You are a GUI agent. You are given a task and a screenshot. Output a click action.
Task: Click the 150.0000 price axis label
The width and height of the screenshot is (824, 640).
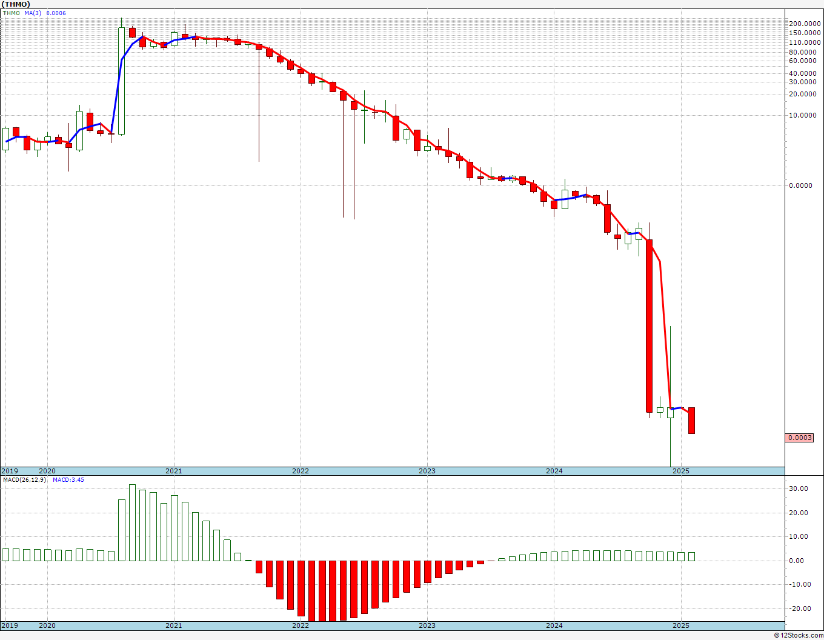(x=805, y=33)
